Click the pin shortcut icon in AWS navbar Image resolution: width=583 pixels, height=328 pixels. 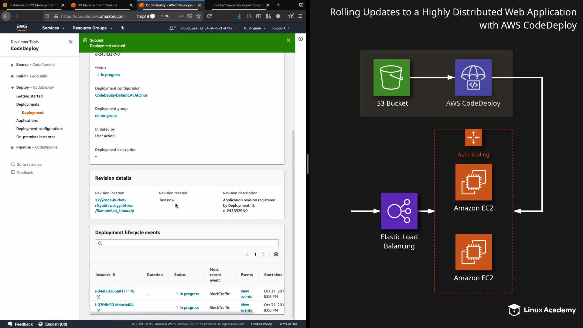122,28
